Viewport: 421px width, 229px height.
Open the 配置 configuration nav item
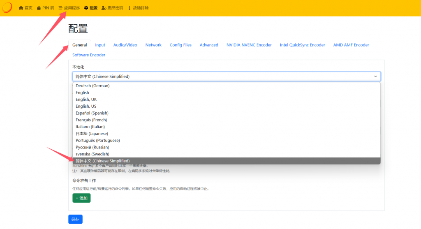91,8
